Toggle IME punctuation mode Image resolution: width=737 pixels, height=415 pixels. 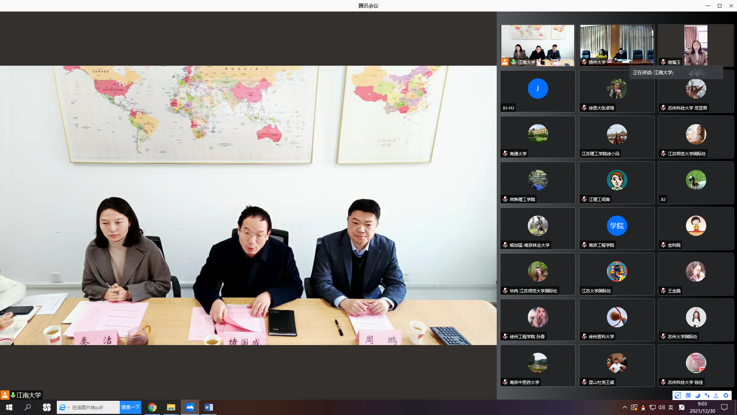coord(707,395)
